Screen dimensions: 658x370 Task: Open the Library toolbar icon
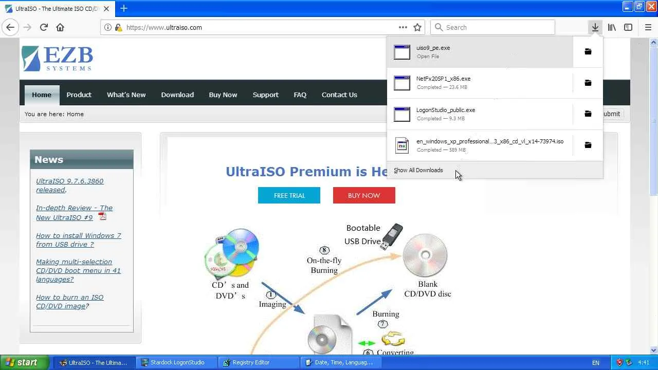[612, 27]
